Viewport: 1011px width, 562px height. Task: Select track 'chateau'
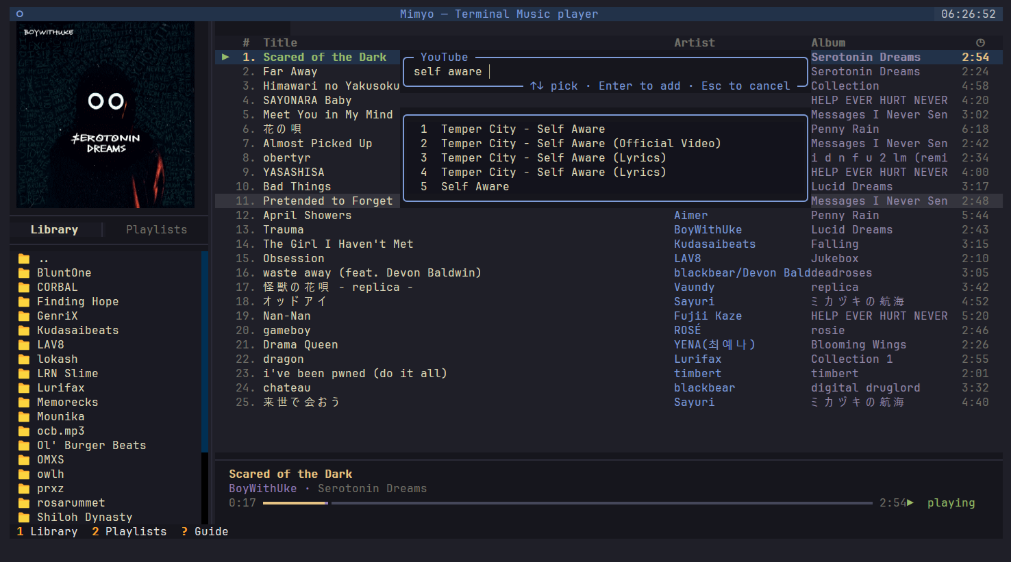pos(287,388)
